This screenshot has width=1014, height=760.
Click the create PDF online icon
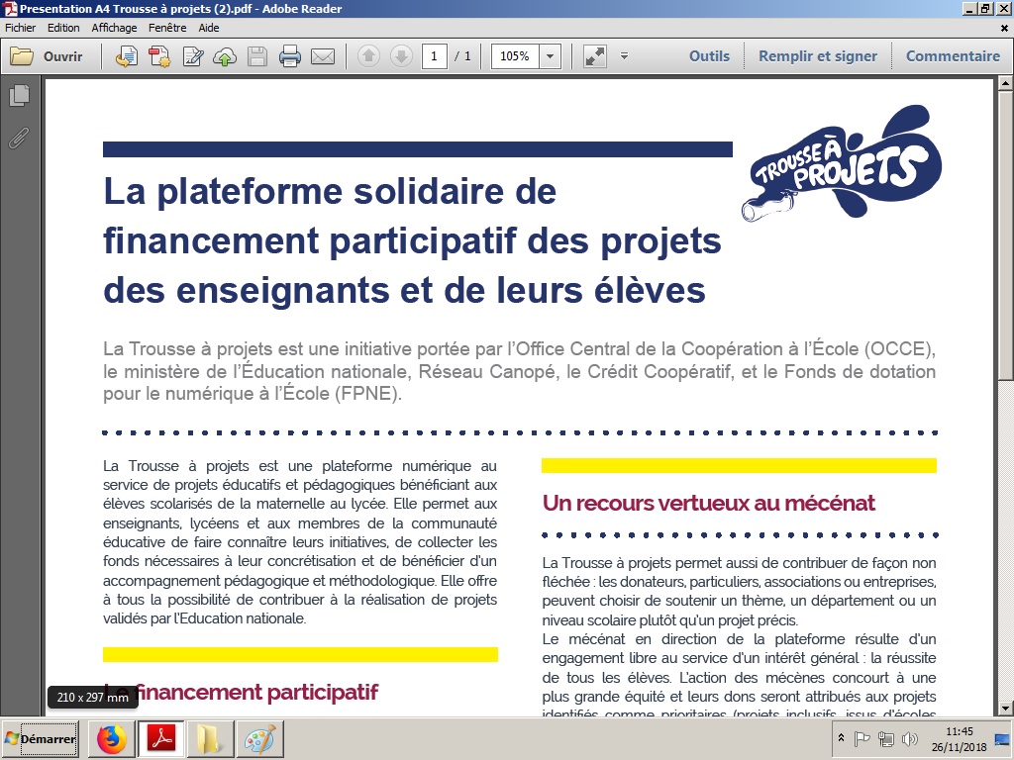(127, 56)
